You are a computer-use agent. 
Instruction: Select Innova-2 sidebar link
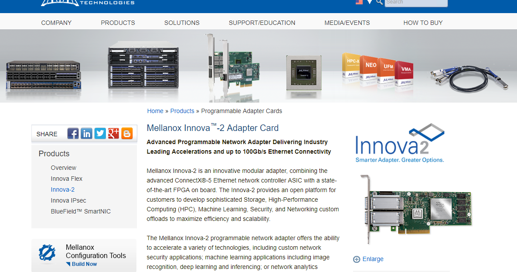[63, 189]
